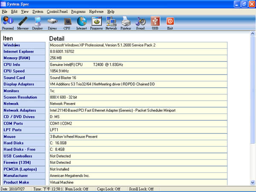Click the Windows item button
This screenshot has width=256, height=192.
[24, 45]
